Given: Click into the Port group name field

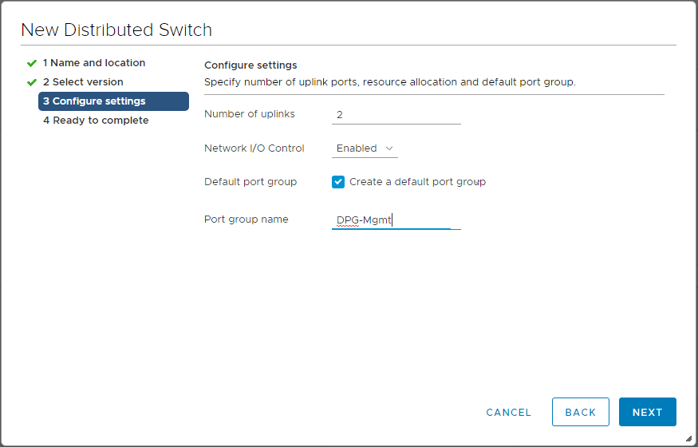Looking at the screenshot, I should point(396,220).
